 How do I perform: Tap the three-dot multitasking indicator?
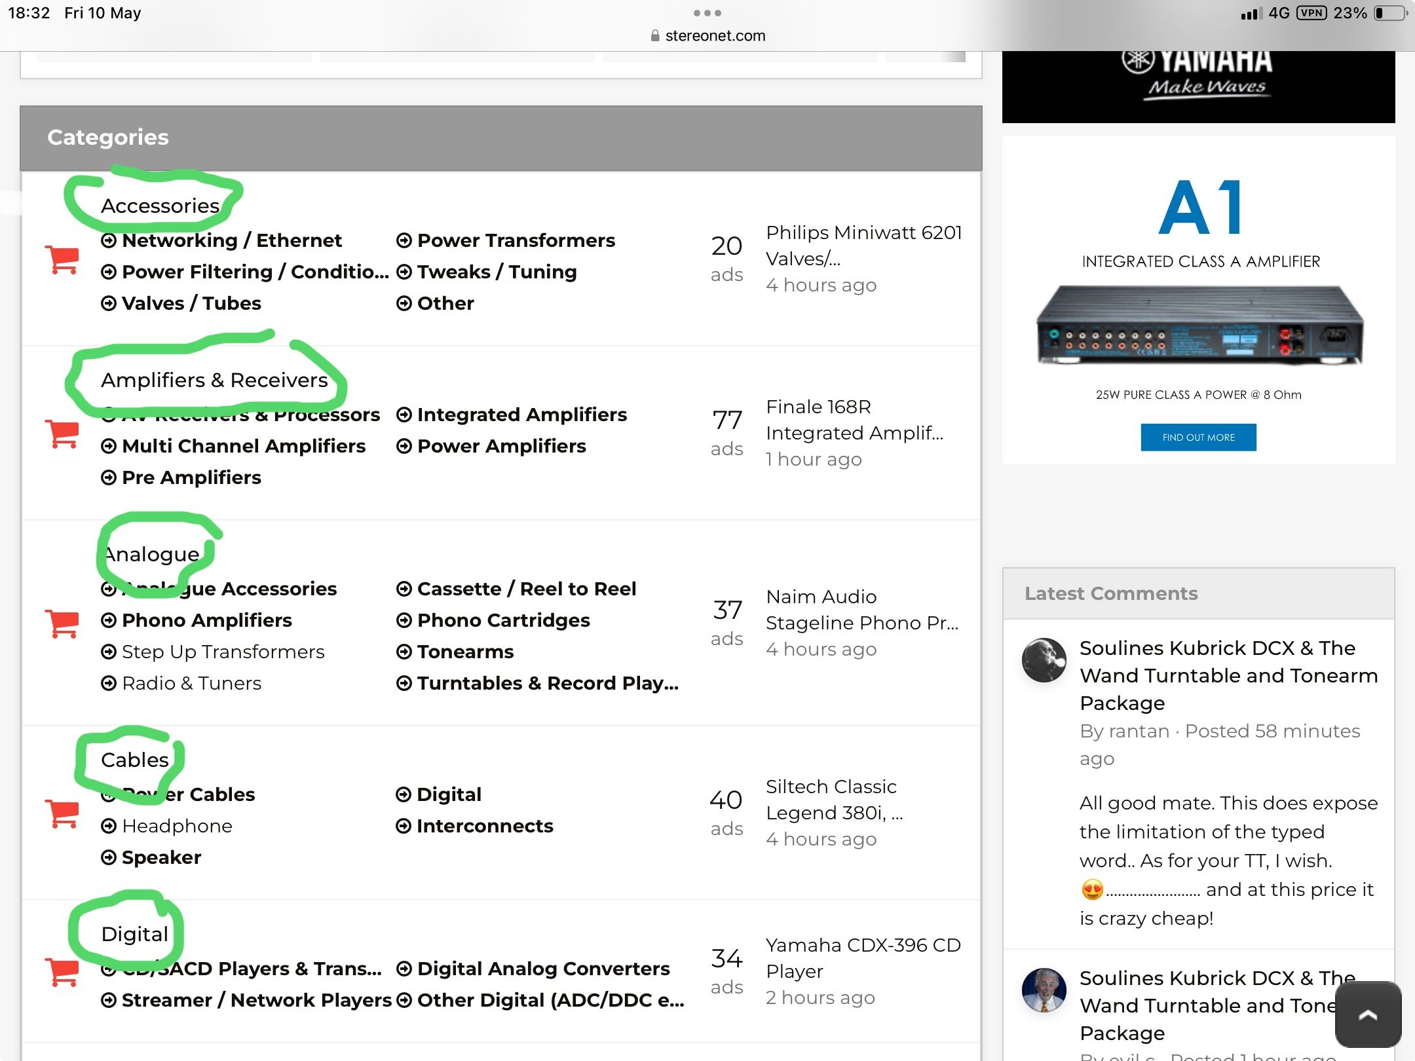pos(707,13)
